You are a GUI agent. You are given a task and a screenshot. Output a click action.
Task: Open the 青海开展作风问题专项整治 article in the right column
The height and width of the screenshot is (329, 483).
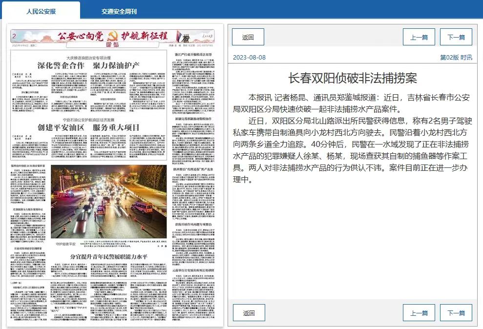pyautogui.click(x=193, y=225)
